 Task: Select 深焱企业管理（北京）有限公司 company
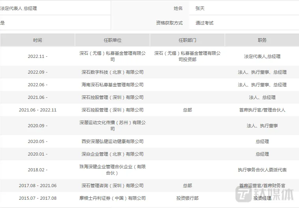(112, 154)
